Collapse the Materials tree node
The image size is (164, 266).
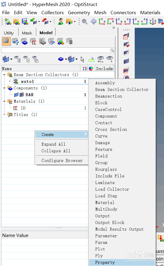[5, 102]
